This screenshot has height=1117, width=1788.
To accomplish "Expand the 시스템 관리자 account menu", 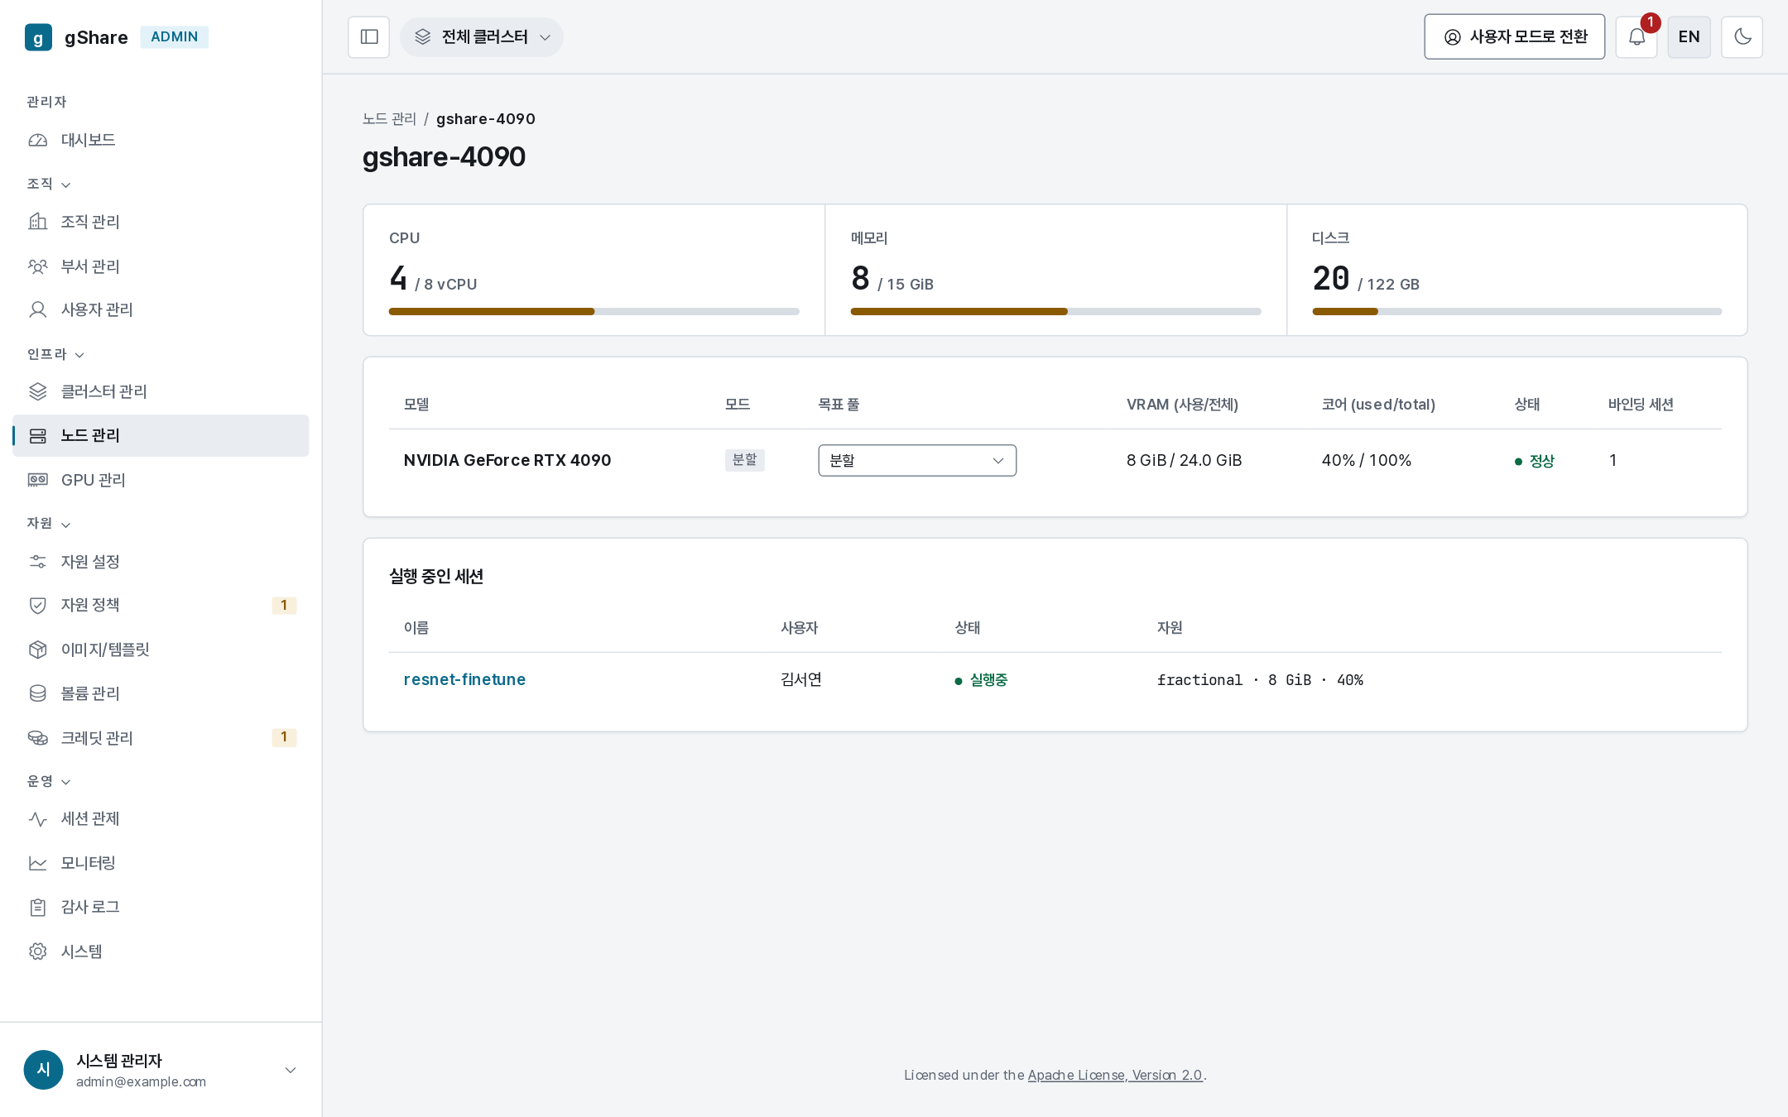I will click(161, 1070).
